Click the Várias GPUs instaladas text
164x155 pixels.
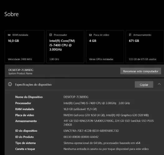101,59
